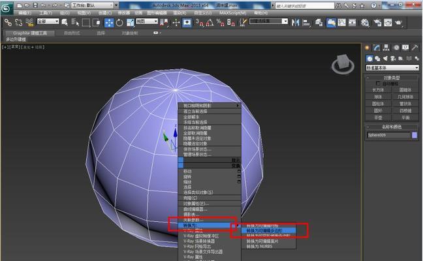Open the 渲染(R) Rendering menu
423x261 pixels.
(x=180, y=12)
